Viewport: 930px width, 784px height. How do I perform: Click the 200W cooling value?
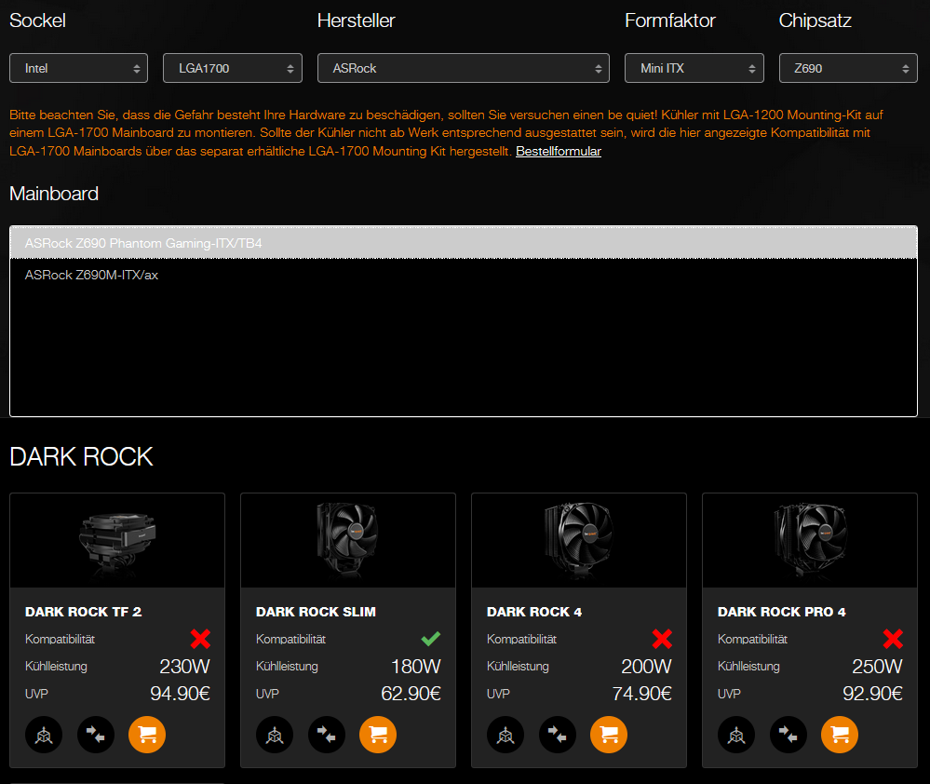coord(646,666)
